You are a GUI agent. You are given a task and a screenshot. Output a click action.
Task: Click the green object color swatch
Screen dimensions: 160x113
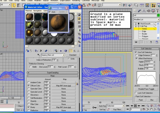pyautogui.click(x=158, y=15)
